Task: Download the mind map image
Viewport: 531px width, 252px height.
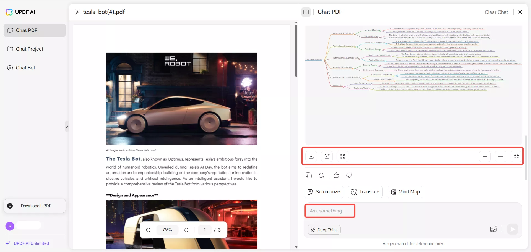Action: tap(311, 156)
